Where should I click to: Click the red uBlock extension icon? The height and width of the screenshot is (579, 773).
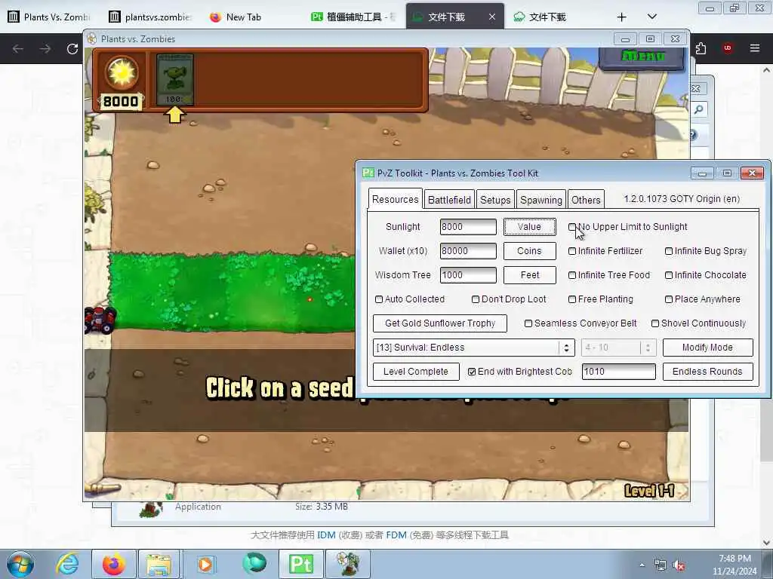tap(727, 47)
